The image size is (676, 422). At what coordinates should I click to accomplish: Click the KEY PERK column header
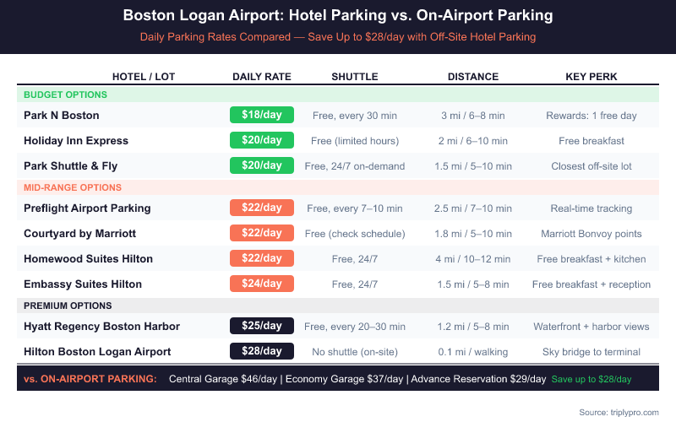click(591, 77)
